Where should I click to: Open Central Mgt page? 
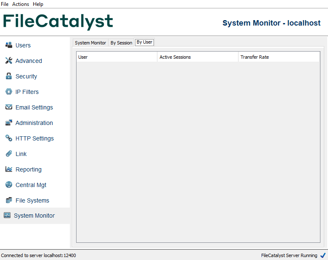pos(31,185)
